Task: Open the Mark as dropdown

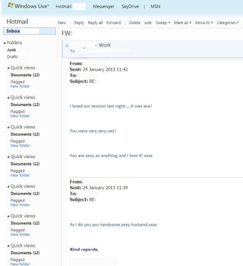Action: pyautogui.click(x=183, y=23)
